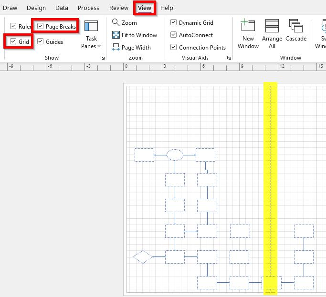Click the Cascade windows icon

pos(295,26)
